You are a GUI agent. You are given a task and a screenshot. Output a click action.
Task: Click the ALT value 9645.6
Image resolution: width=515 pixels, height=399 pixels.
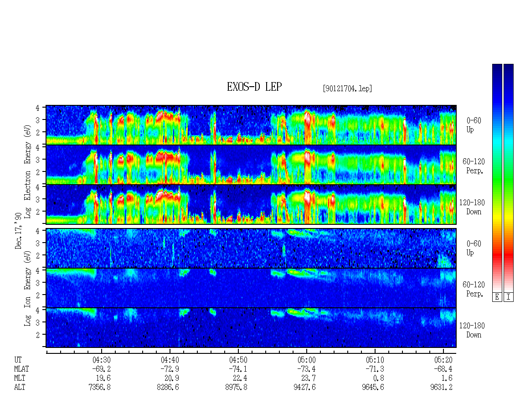373,388
